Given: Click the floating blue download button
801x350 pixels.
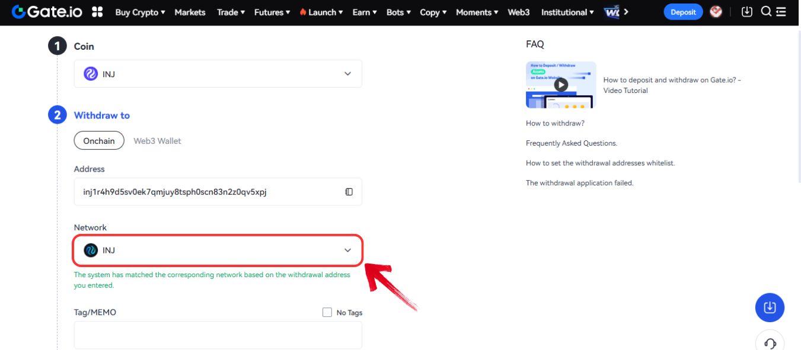Looking at the screenshot, I should [770, 307].
